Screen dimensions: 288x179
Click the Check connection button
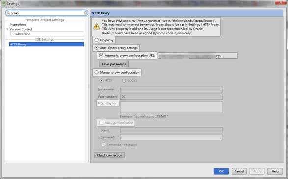pos(109,155)
